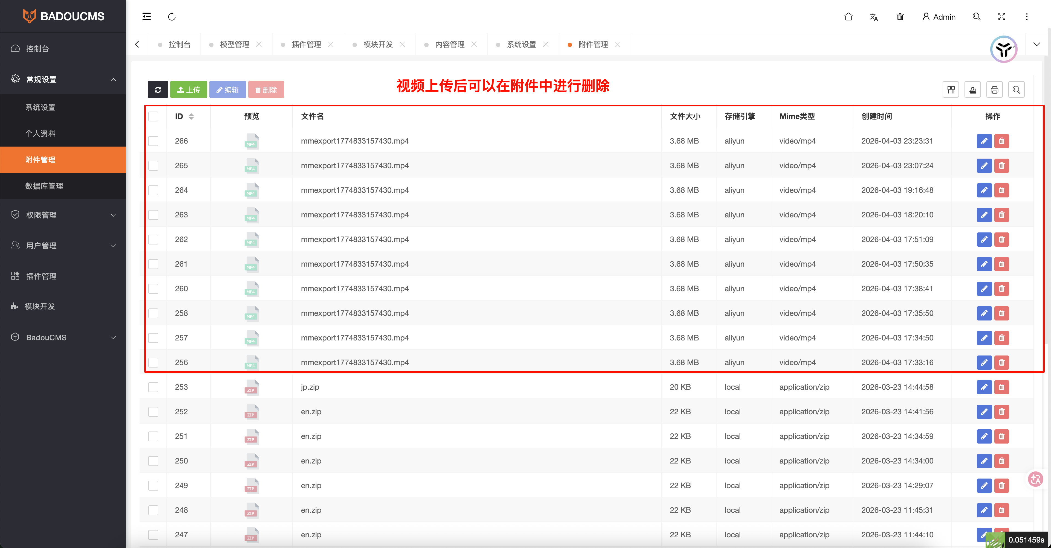This screenshot has height=548, width=1051.
Task: Check the select-all checkbox in table header
Action: coord(153,116)
